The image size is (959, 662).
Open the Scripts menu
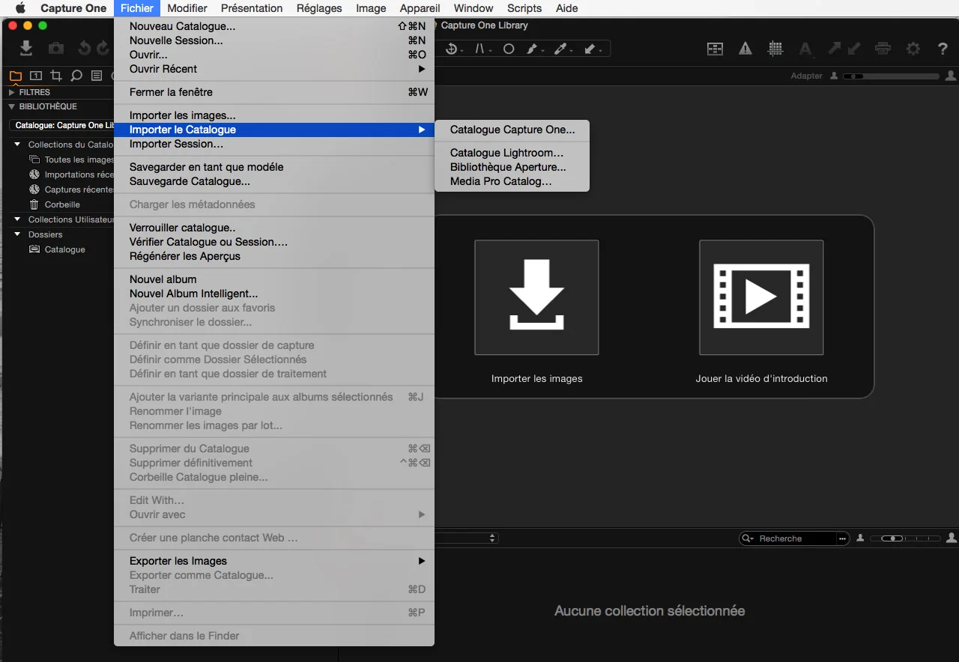coord(524,8)
